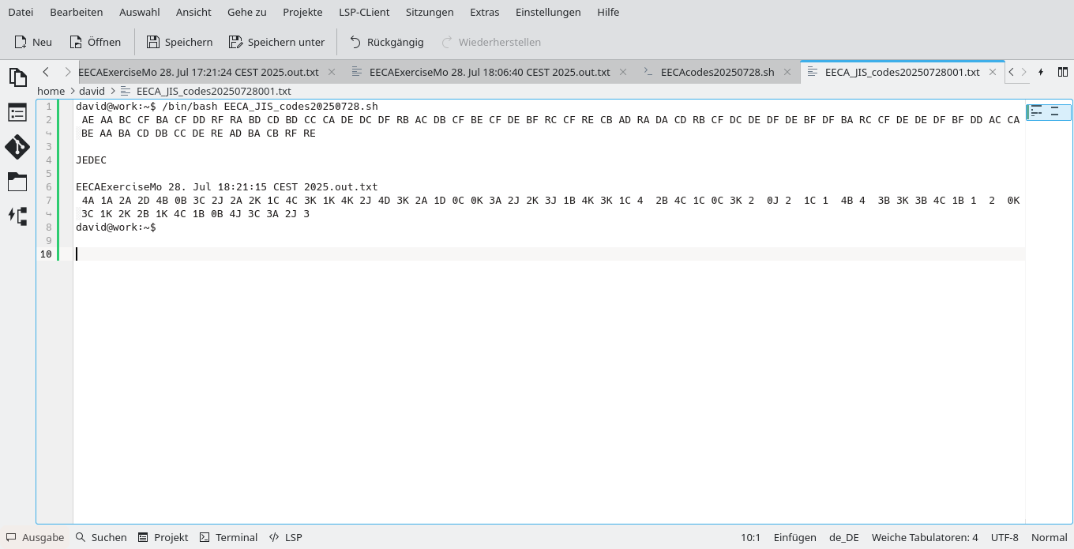The height and width of the screenshot is (549, 1074).
Task: Show the Terminal panel
Action: pyautogui.click(x=228, y=537)
